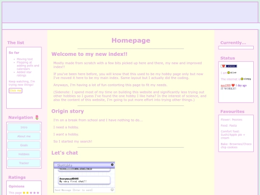
Task: Click the 'Mostly made from scratch' paragraph
Action: [x=128, y=65]
